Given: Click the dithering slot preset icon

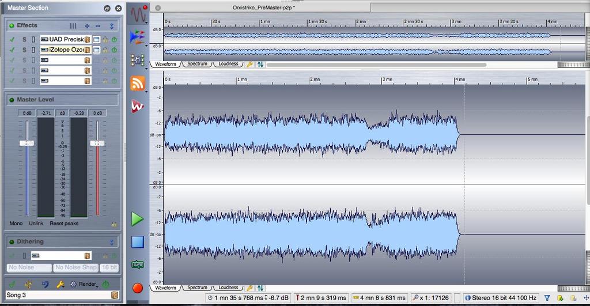Looking at the screenshot, I should (x=88, y=256).
